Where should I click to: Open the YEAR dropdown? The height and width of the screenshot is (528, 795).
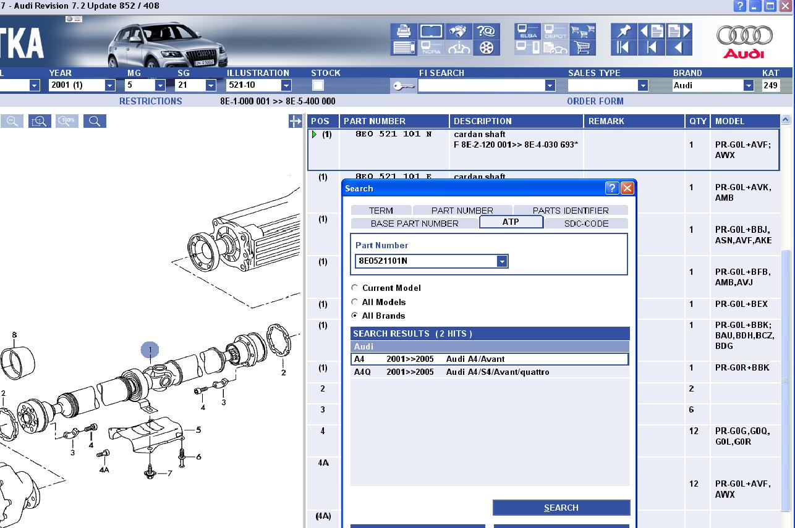(110, 85)
